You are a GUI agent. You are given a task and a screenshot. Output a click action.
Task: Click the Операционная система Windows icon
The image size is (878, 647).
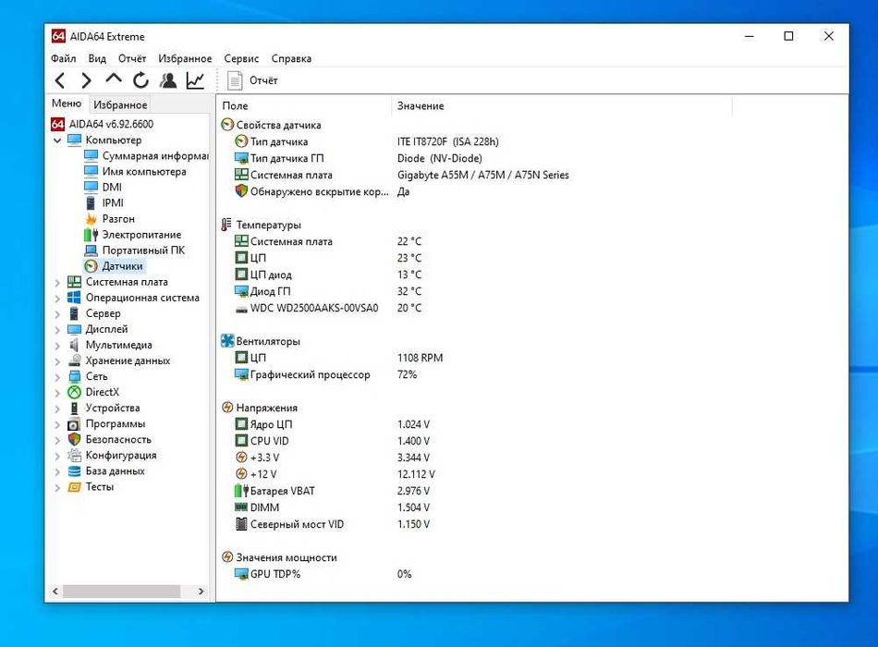click(75, 298)
